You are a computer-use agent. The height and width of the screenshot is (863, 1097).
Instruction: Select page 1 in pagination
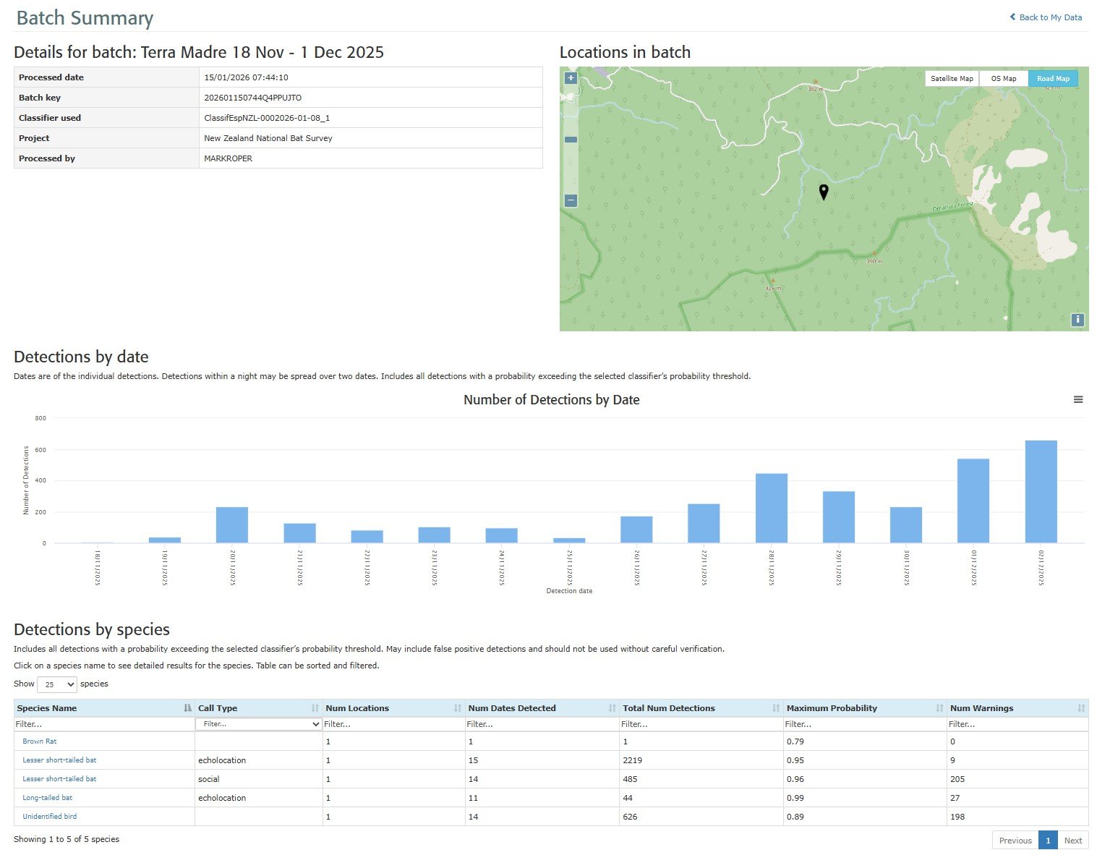click(1048, 841)
